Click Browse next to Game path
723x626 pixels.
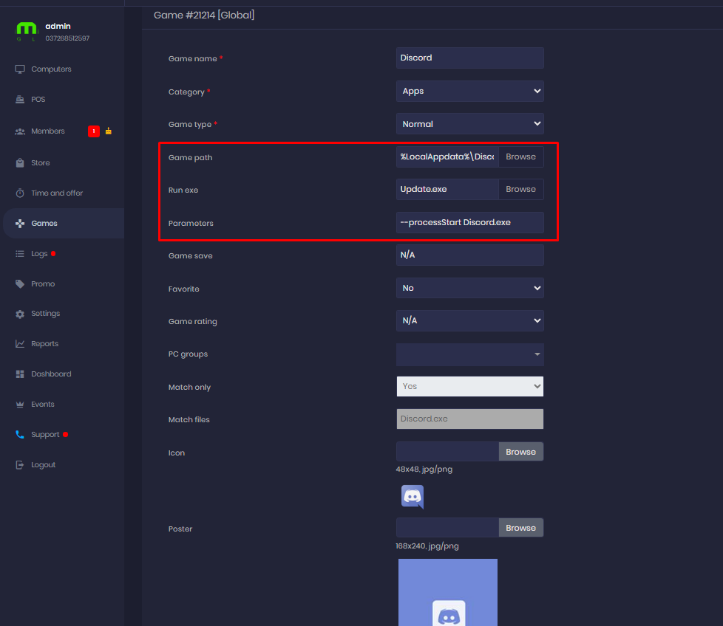click(x=520, y=157)
